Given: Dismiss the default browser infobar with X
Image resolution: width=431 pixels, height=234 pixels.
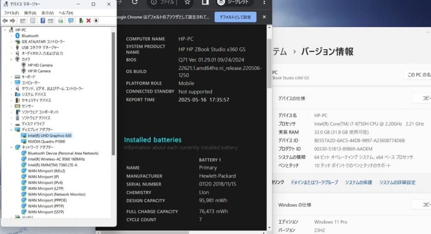Looking at the screenshot, I should point(264,17).
